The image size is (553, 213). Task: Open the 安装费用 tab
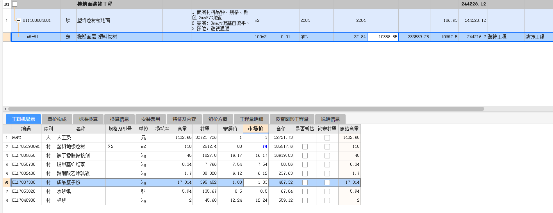[151, 119]
